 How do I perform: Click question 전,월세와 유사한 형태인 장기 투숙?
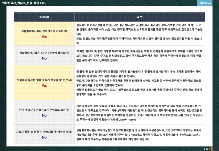coord(44,80)
